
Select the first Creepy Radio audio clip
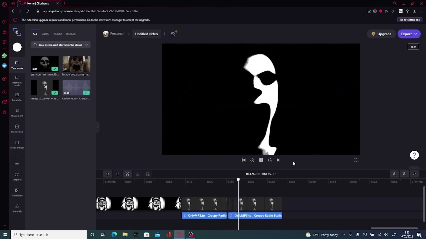pyautogui.click(x=204, y=216)
